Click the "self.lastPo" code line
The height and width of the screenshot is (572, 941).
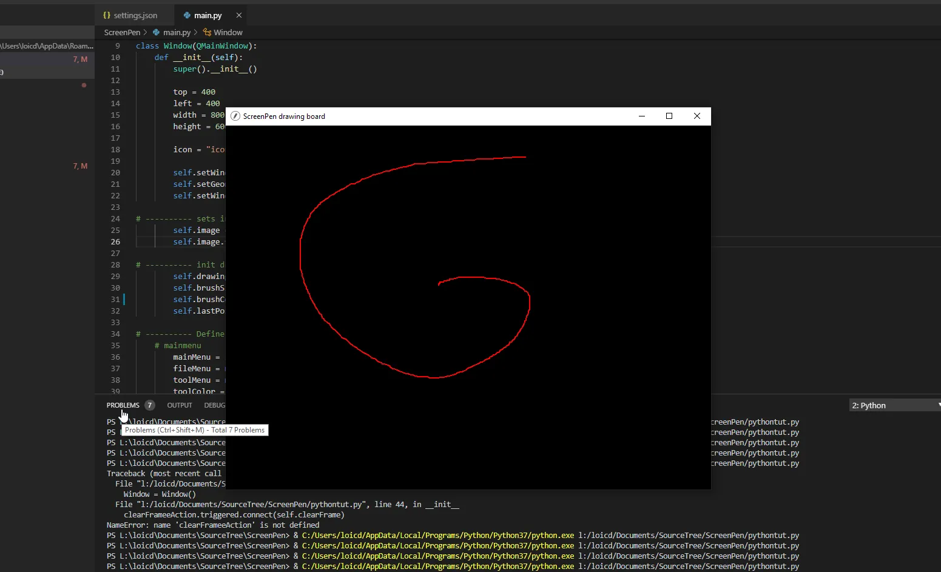pos(199,311)
